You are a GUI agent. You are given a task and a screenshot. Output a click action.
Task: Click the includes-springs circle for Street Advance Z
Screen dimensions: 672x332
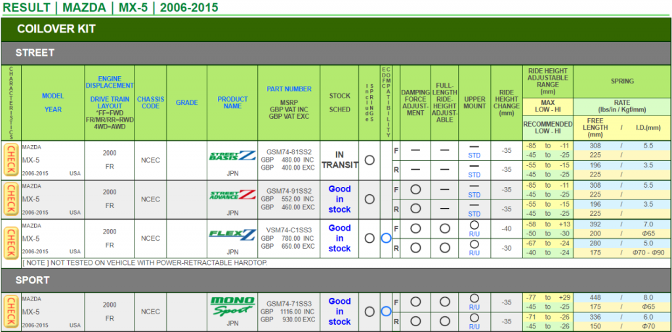[x=369, y=199]
